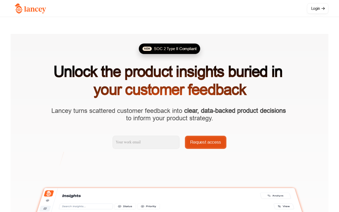The width and height of the screenshot is (339, 212).
Task: Click the orange Lancey icon in preview sidebar
Action: click(x=49, y=194)
